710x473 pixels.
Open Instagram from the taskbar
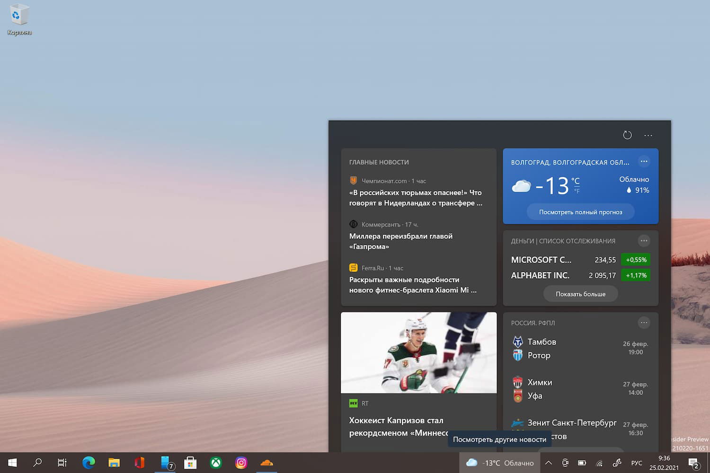241,463
